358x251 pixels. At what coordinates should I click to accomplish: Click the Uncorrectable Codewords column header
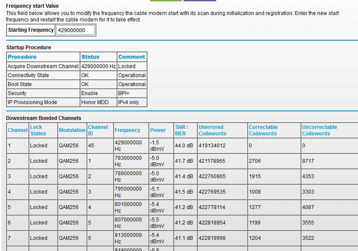coord(330,130)
